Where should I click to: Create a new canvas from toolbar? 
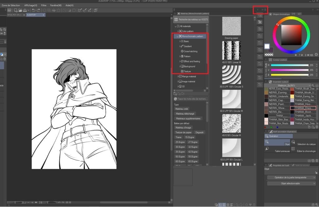[16, 10]
